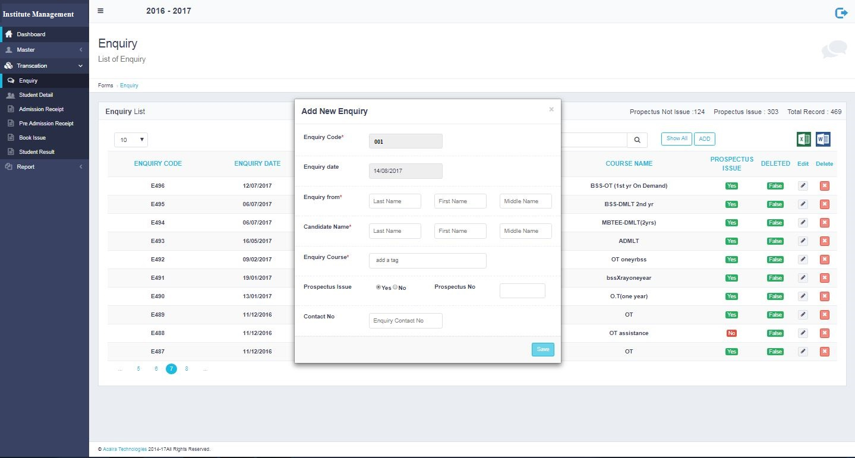Click edit pencil for OT assistance row
This screenshot has width=855, height=458.
[x=803, y=333]
